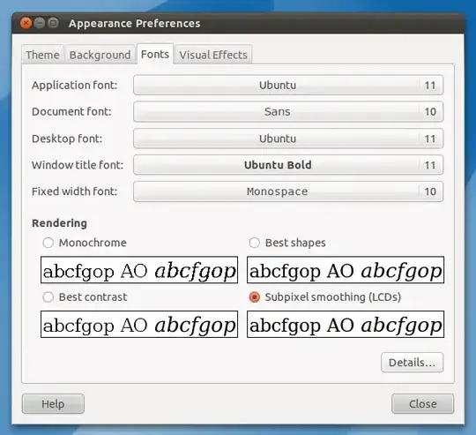
Task: Switch to the Background tab
Action: pyautogui.click(x=100, y=55)
